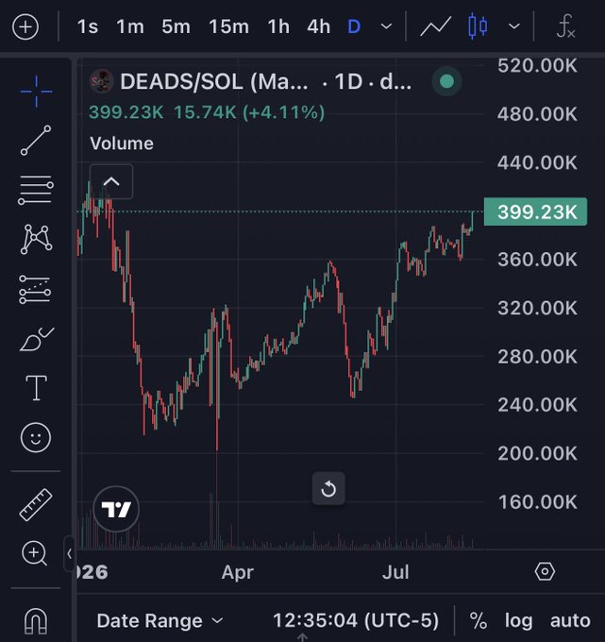Switch to the 15m timeframe
The height and width of the screenshot is (642, 605).
[x=228, y=27]
